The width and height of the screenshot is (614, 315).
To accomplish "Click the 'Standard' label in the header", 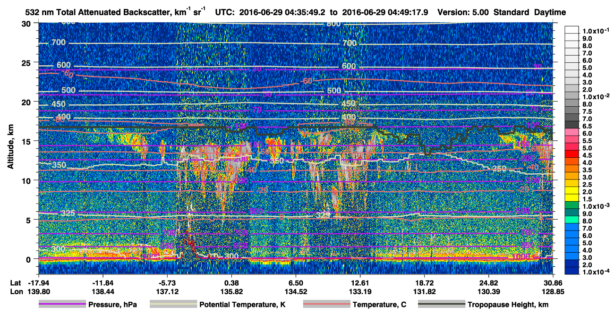I will [x=511, y=13].
